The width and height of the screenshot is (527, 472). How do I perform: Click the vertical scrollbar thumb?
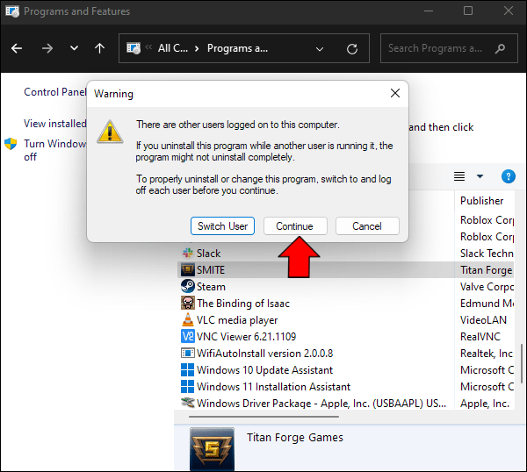click(521, 363)
